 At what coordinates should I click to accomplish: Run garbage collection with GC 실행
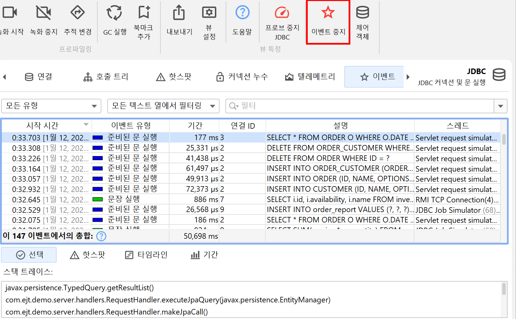point(114,13)
